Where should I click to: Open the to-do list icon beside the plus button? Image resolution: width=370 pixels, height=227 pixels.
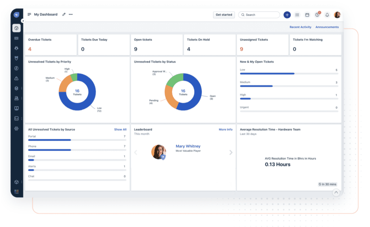tap(297, 15)
